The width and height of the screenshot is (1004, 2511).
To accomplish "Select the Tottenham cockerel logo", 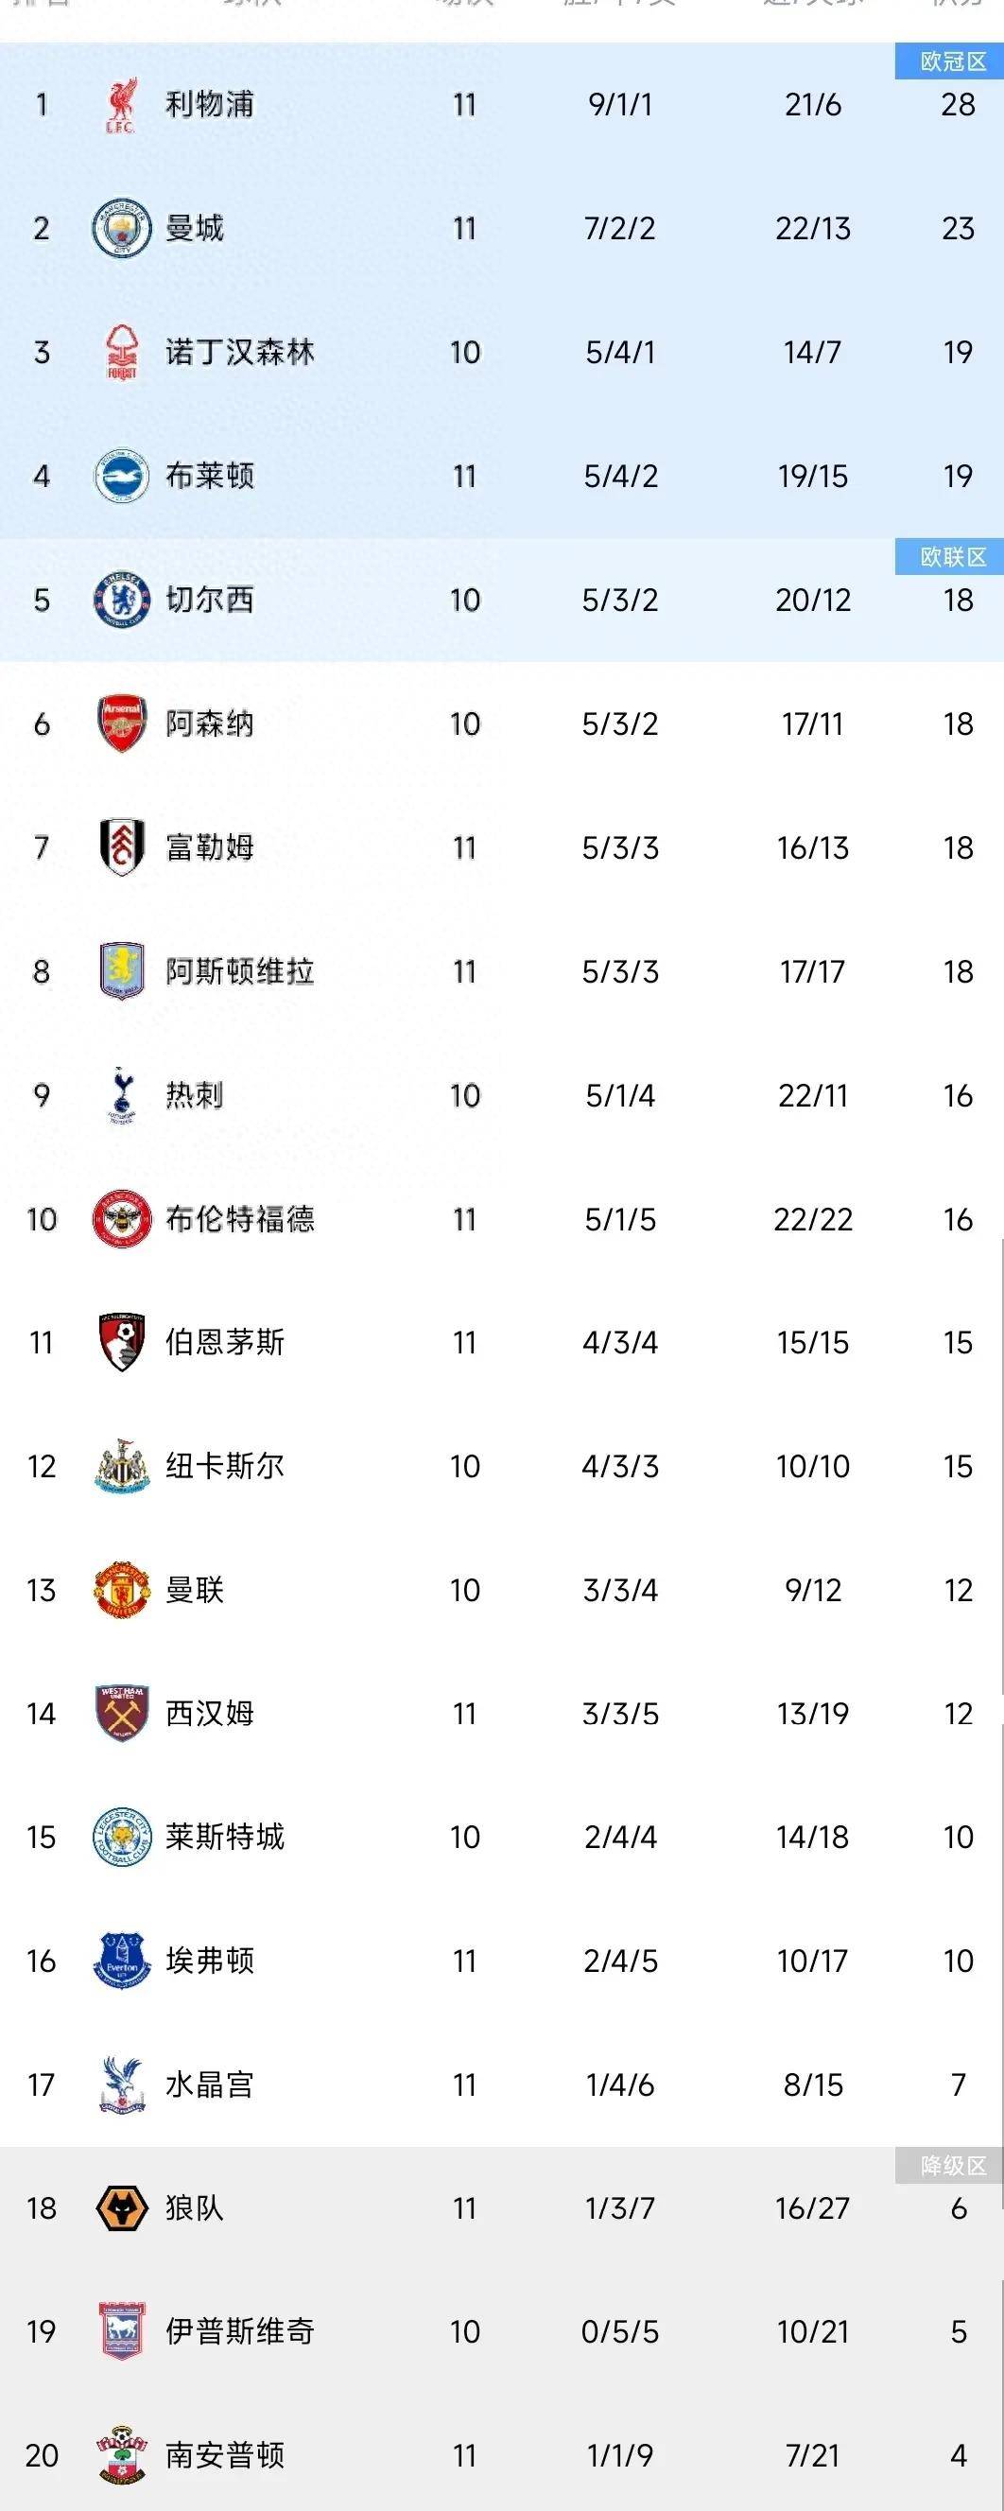I will pos(121,1094).
